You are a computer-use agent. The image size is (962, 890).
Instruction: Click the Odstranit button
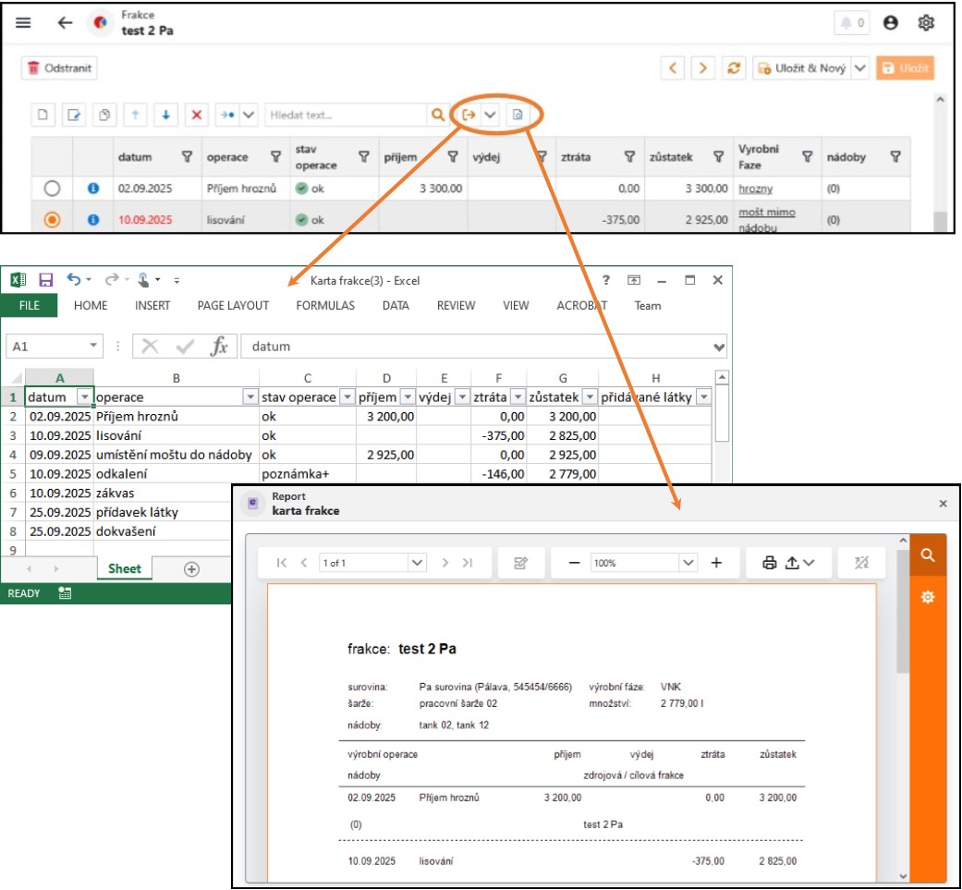60,68
